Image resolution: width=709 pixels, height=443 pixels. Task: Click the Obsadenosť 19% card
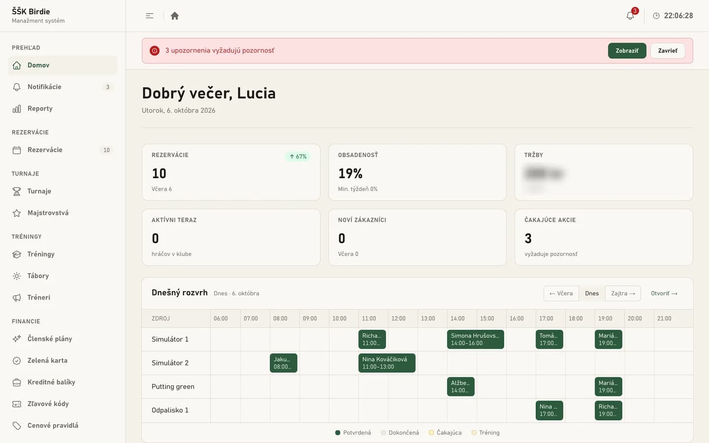pos(418,172)
